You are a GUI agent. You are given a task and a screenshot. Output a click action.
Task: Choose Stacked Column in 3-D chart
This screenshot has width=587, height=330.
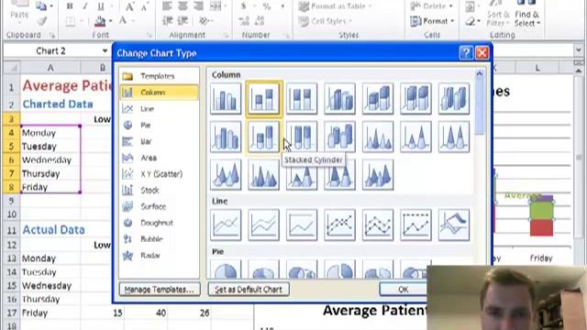tap(378, 98)
